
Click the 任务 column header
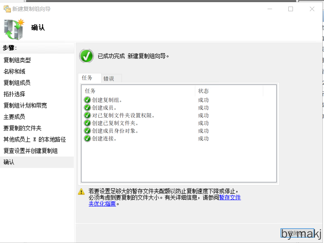pyautogui.click(x=90, y=91)
